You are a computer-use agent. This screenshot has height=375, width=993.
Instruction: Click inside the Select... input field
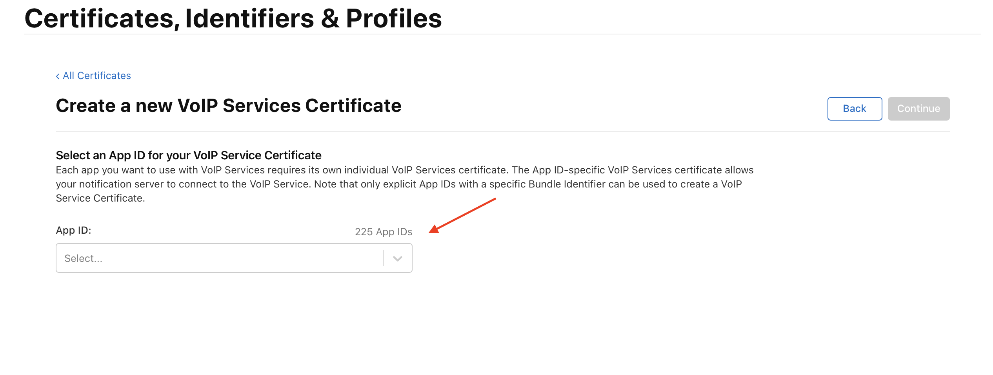click(x=216, y=258)
